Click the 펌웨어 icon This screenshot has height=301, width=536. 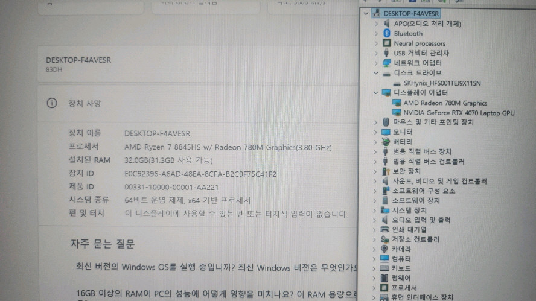click(x=384, y=277)
